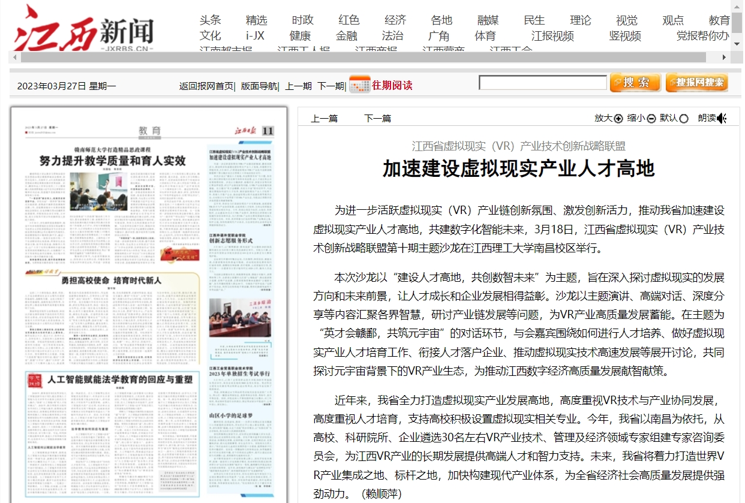
Task: Open the 健康 navigation link
Action: tap(300, 36)
